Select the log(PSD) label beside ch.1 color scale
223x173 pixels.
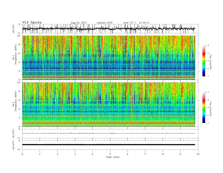click(211, 62)
